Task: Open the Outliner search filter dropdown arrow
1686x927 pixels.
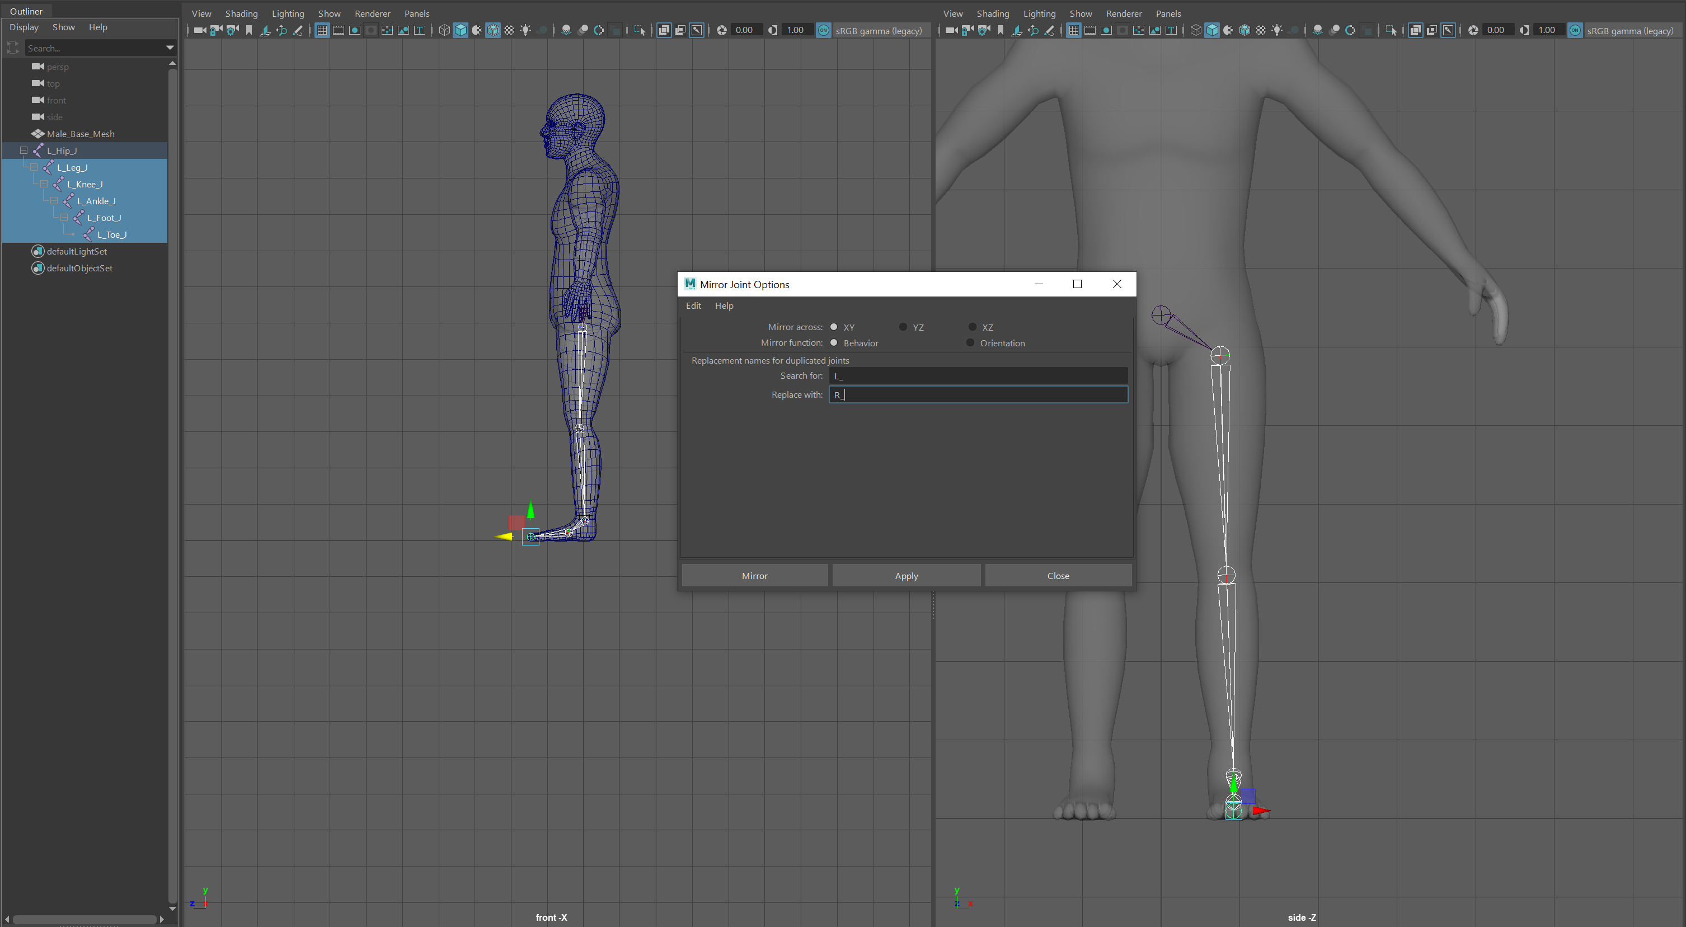Action: [x=170, y=48]
